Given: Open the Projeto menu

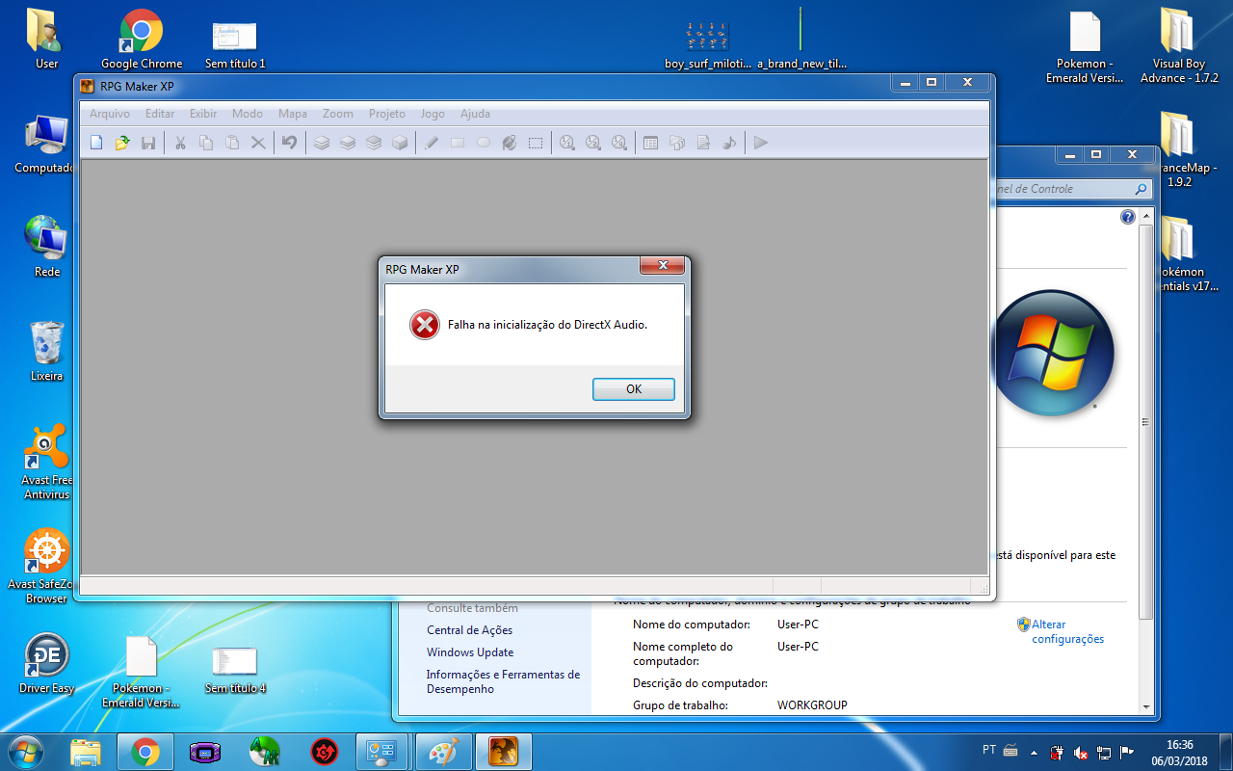Looking at the screenshot, I should (x=387, y=114).
